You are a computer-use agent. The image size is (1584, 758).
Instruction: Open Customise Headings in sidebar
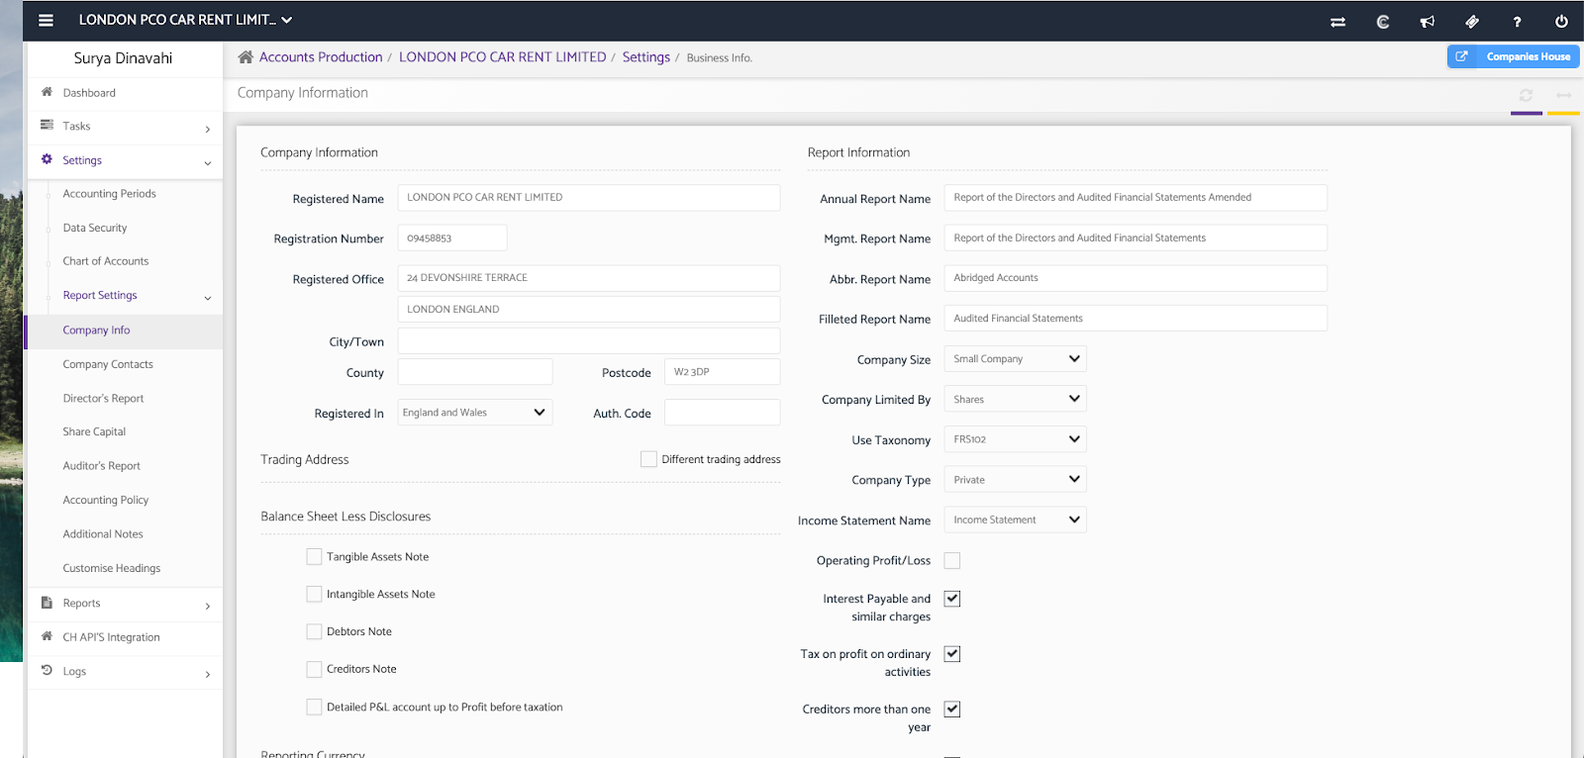click(112, 569)
